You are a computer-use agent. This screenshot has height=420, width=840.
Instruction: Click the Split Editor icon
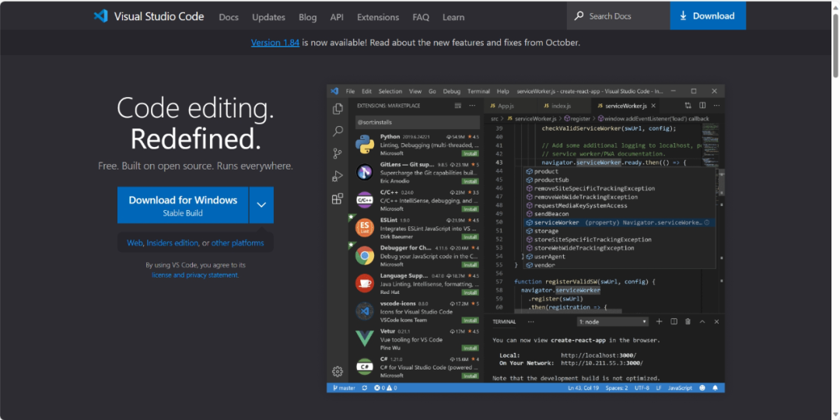(x=702, y=106)
